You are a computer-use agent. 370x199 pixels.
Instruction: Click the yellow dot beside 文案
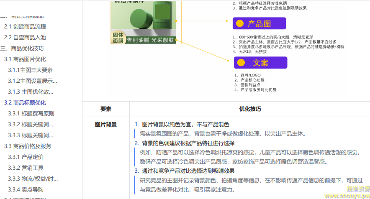241,62
